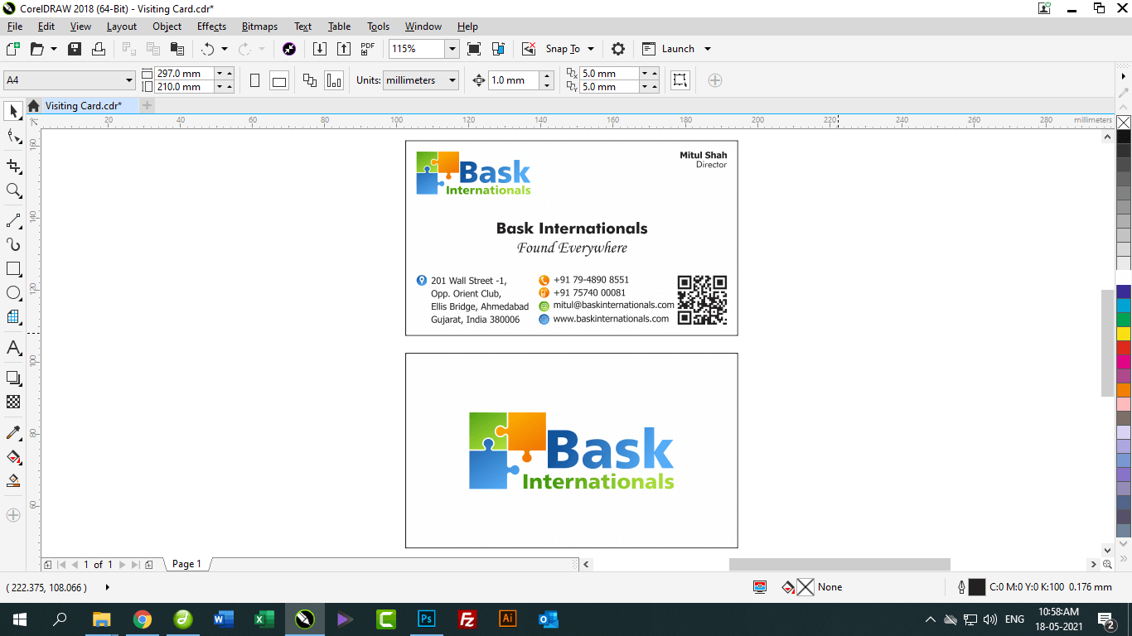Select the Page 1 tab

(186, 564)
